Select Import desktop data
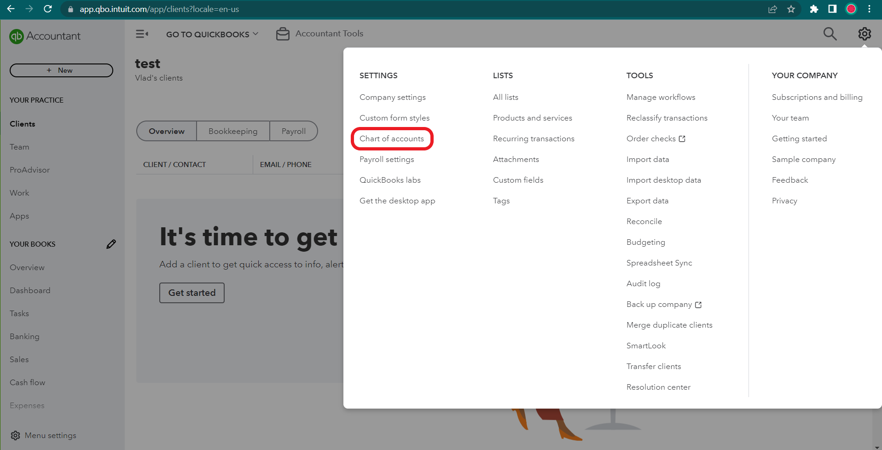The width and height of the screenshot is (882, 450). (x=664, y=180)
